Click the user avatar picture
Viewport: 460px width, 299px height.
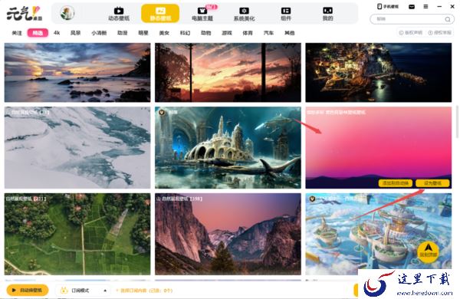(x=67, y=13)
